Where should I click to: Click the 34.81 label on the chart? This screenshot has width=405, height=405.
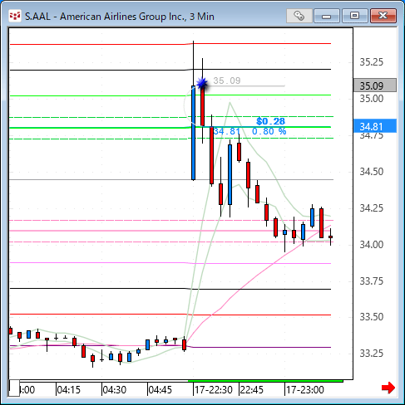coord(227,131)
